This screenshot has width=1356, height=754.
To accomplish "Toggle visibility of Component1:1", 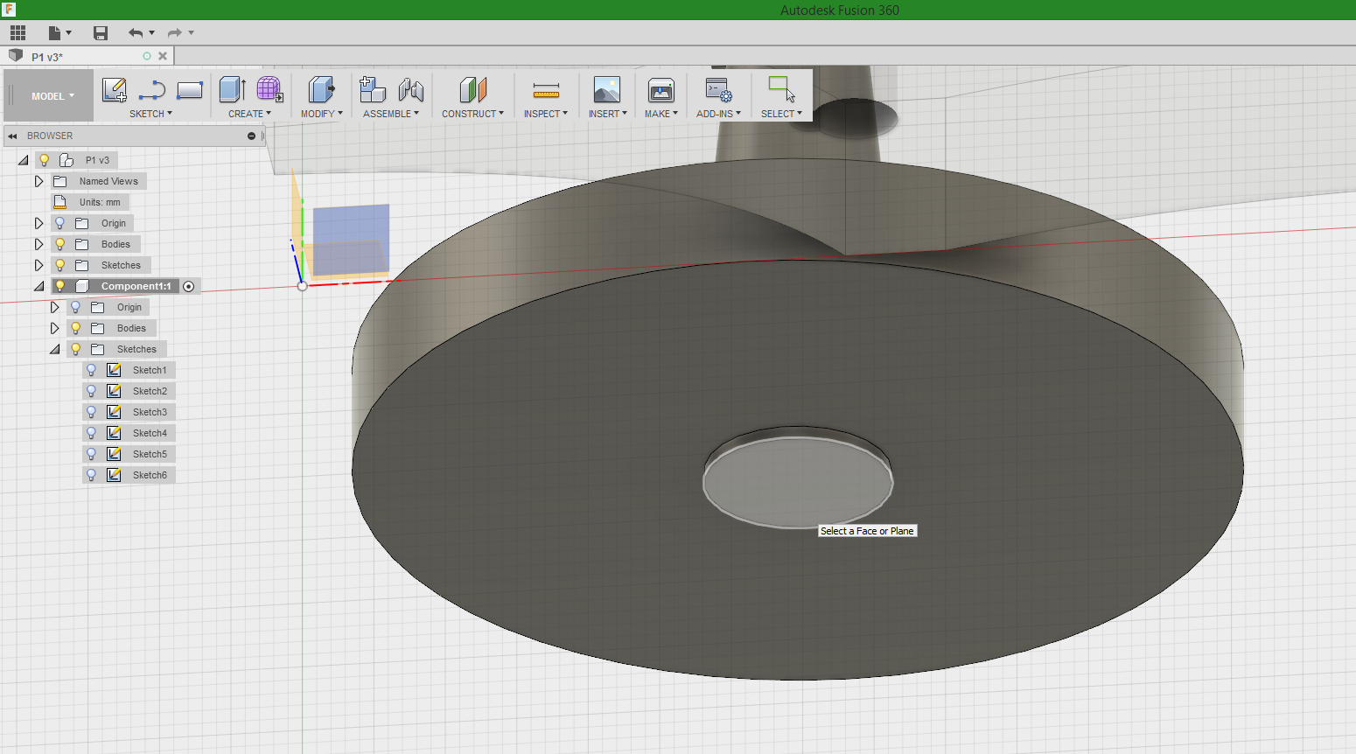I will coord(59,286).
